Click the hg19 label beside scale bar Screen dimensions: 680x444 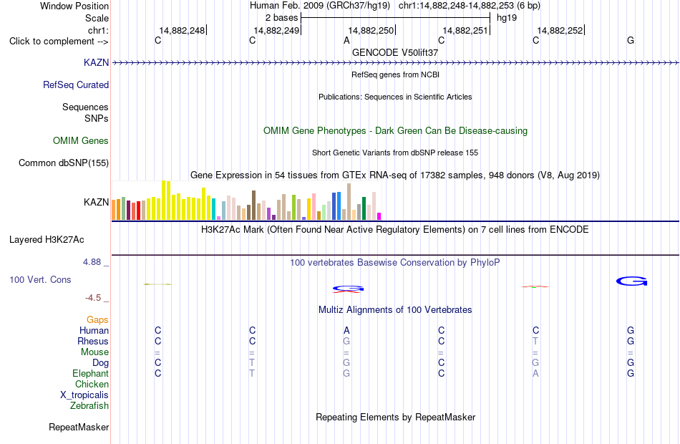[507, 18]
